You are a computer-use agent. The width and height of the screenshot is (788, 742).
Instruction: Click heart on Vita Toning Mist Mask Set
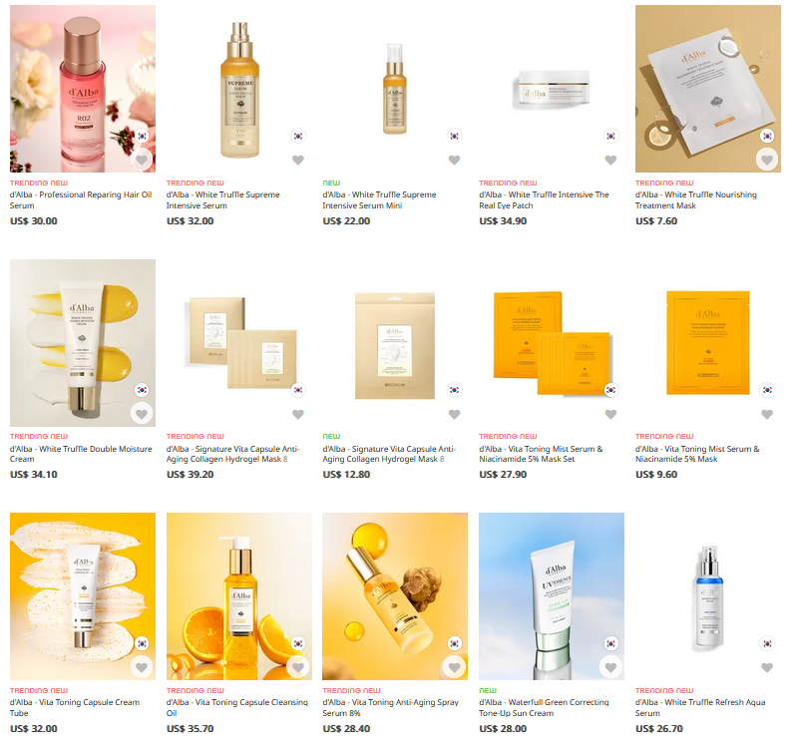coord(610,415)
